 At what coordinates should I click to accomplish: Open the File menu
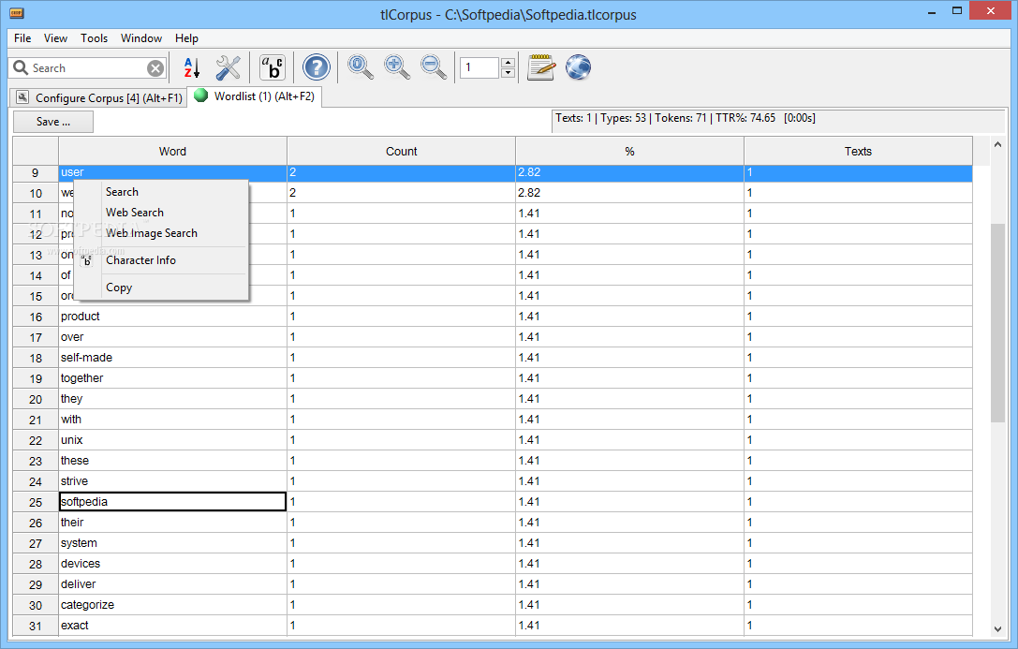pyautogui.click(x=22, y=38)
